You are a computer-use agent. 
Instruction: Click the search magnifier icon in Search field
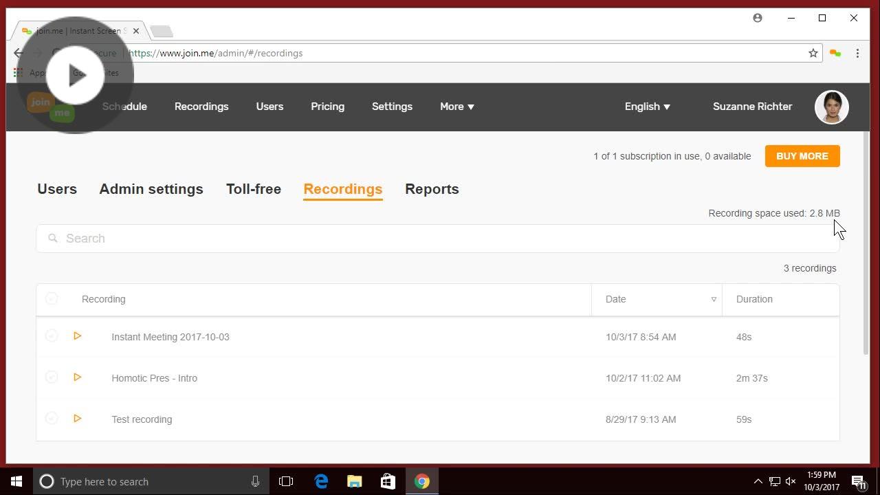click(x=53, y=239)
